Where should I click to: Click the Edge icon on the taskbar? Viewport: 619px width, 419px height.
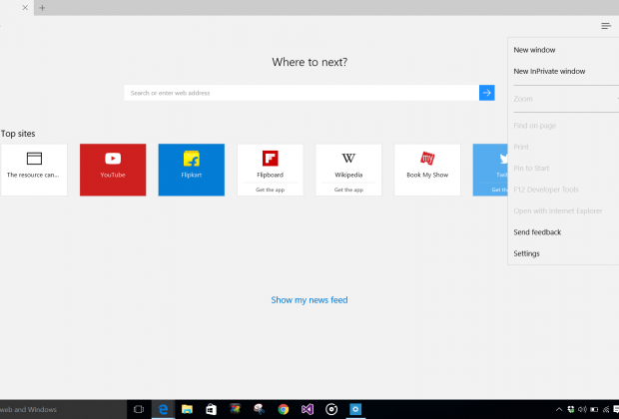click(163, 410)
